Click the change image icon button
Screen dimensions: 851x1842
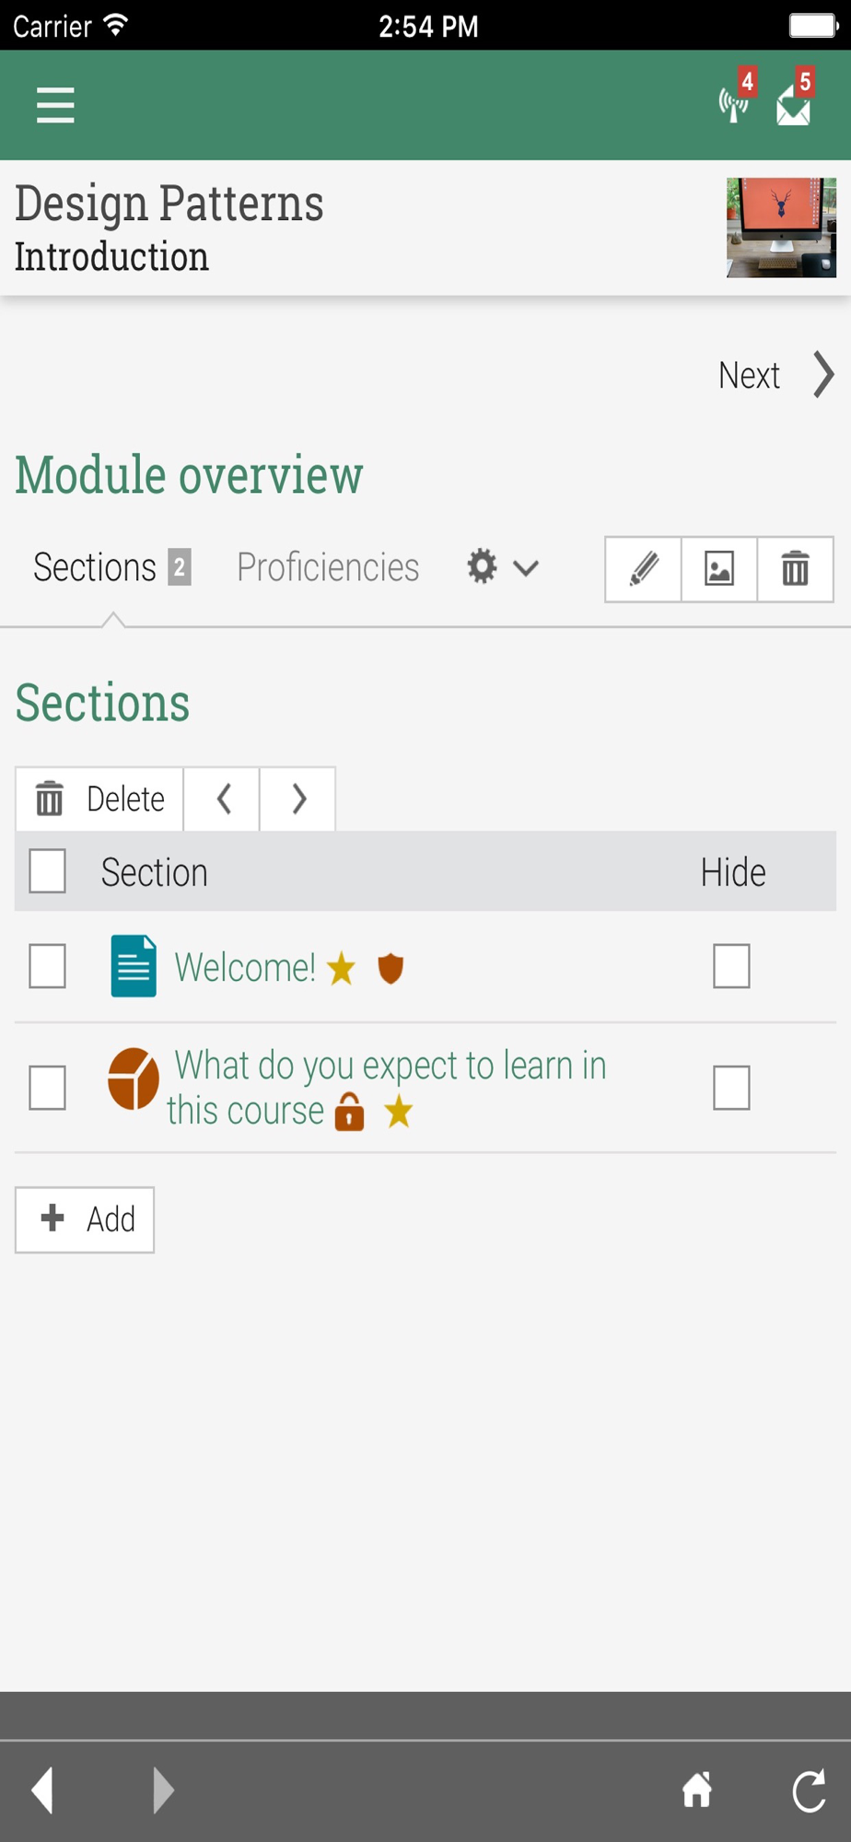coord(719,569)
